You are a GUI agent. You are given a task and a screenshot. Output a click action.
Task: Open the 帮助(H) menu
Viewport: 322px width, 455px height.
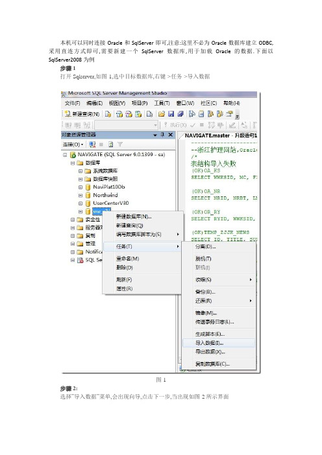231,103
